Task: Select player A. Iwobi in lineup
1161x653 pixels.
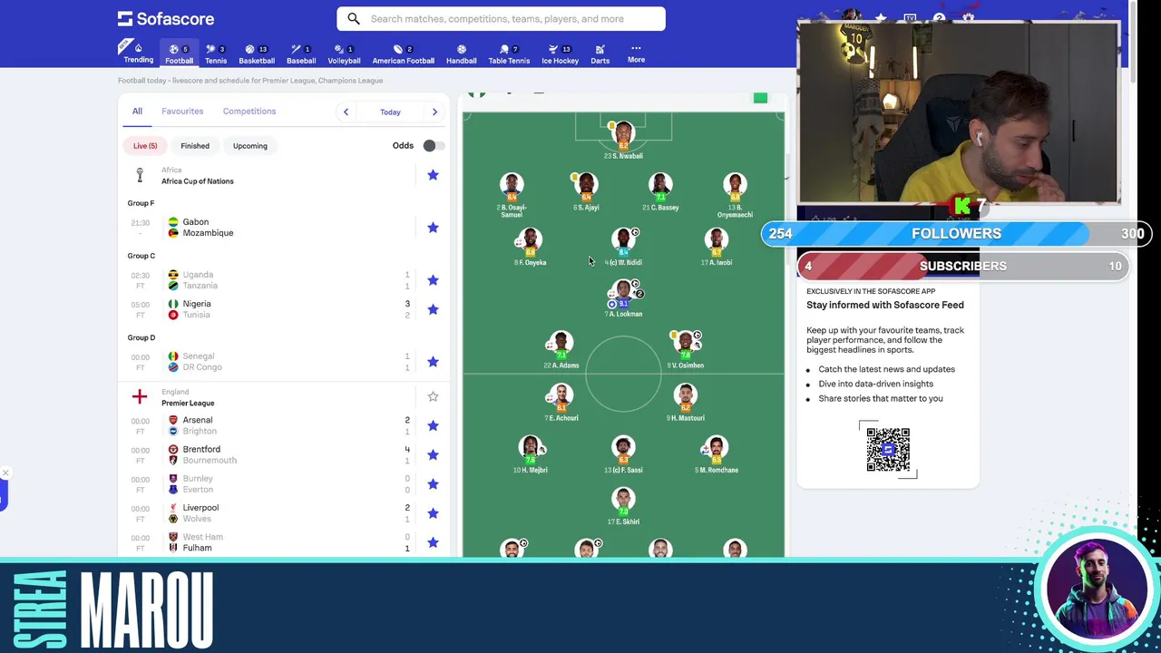Action: coord(717,246)
